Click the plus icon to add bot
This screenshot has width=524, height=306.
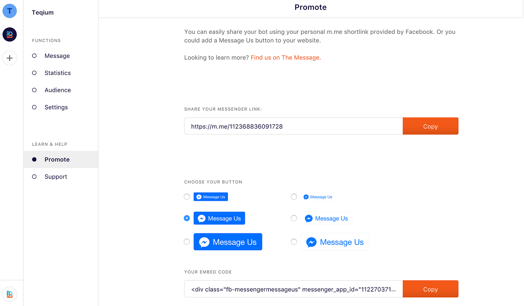[x=9, y=58]
